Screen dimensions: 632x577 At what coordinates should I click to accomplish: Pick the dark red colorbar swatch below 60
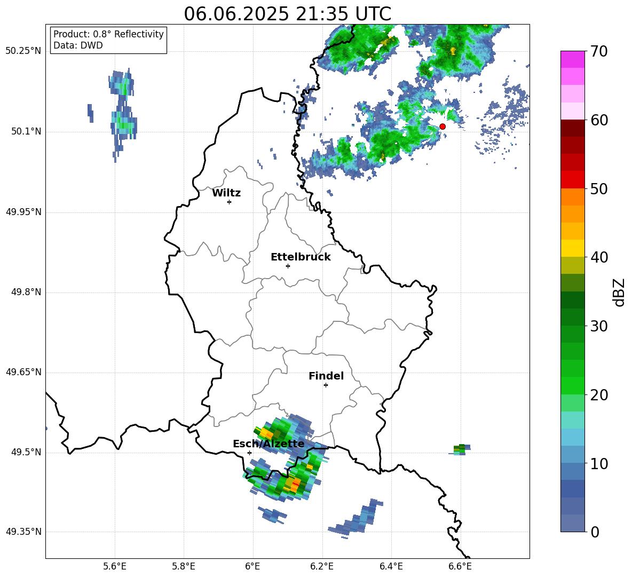coord(572,128)
